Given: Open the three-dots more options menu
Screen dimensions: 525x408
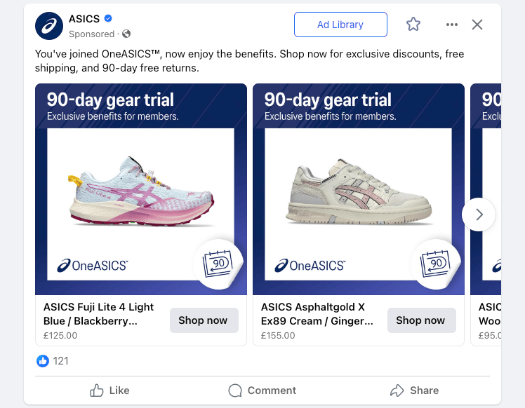Looking at the screenshot, I should (452, 25).
